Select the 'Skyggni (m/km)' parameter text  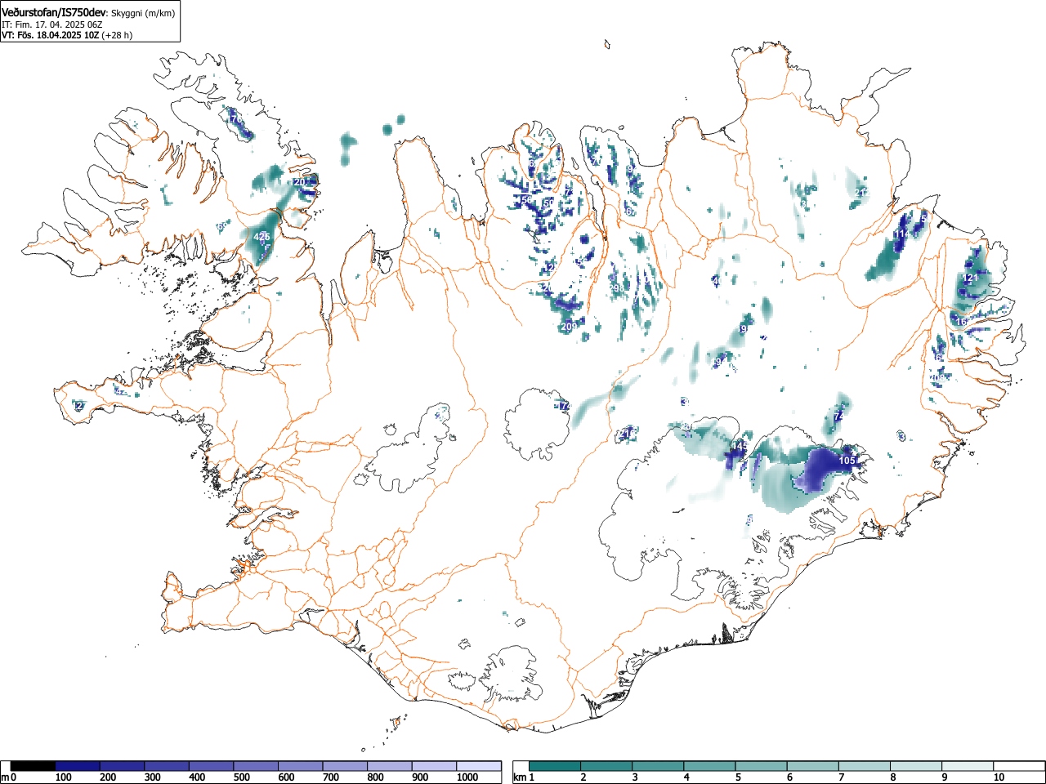pyautogui.click(x=143, y=12)
